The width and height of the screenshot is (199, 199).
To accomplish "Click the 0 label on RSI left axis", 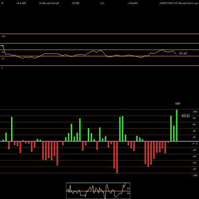I will [x=2, y=68].
